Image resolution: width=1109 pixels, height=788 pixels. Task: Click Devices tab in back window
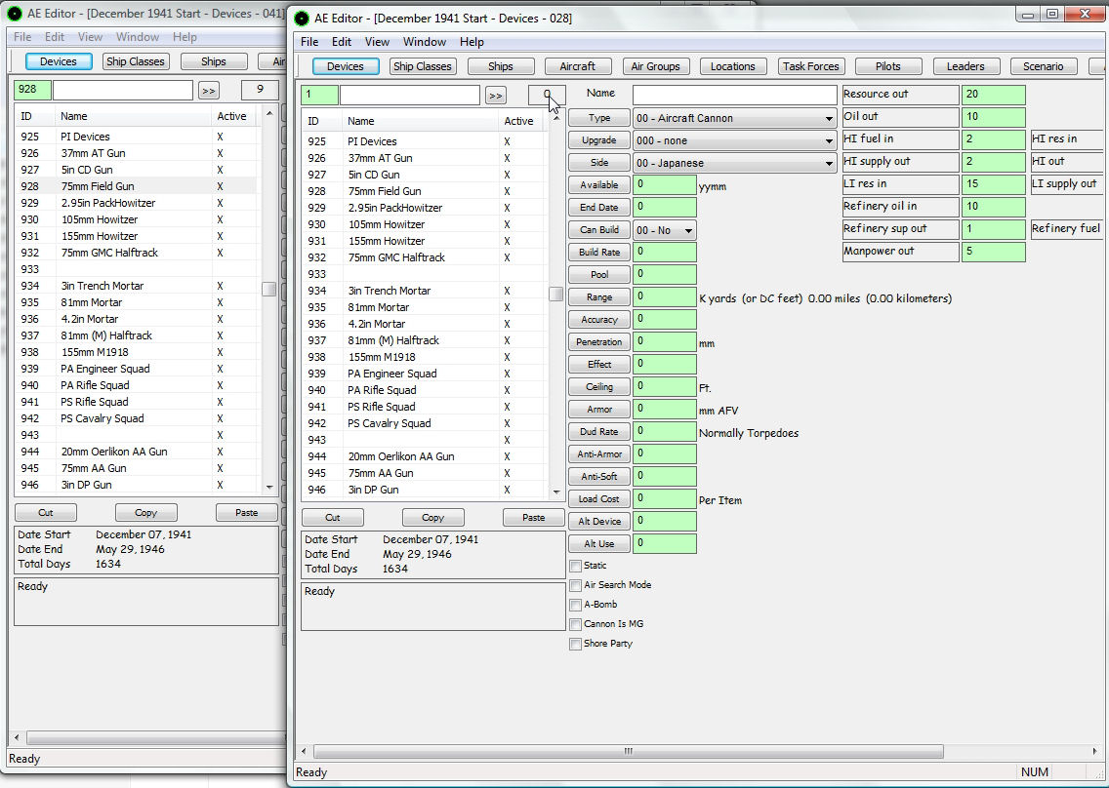pyautogui.click(x=58, y=61)
